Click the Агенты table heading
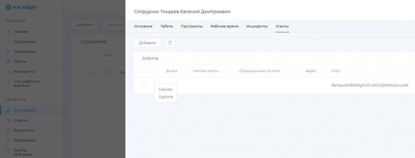The height and width of the screenshot is (158, 415). click(150, 58)
